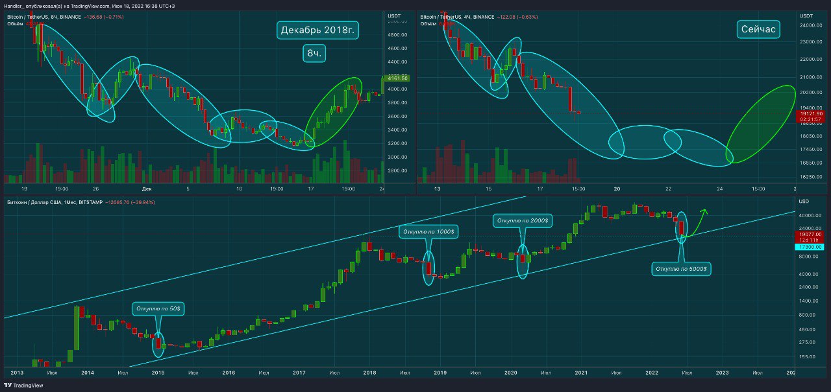Click the 2021 year label on time axis
The image size is (831, 392).
(x=581, y=373)
